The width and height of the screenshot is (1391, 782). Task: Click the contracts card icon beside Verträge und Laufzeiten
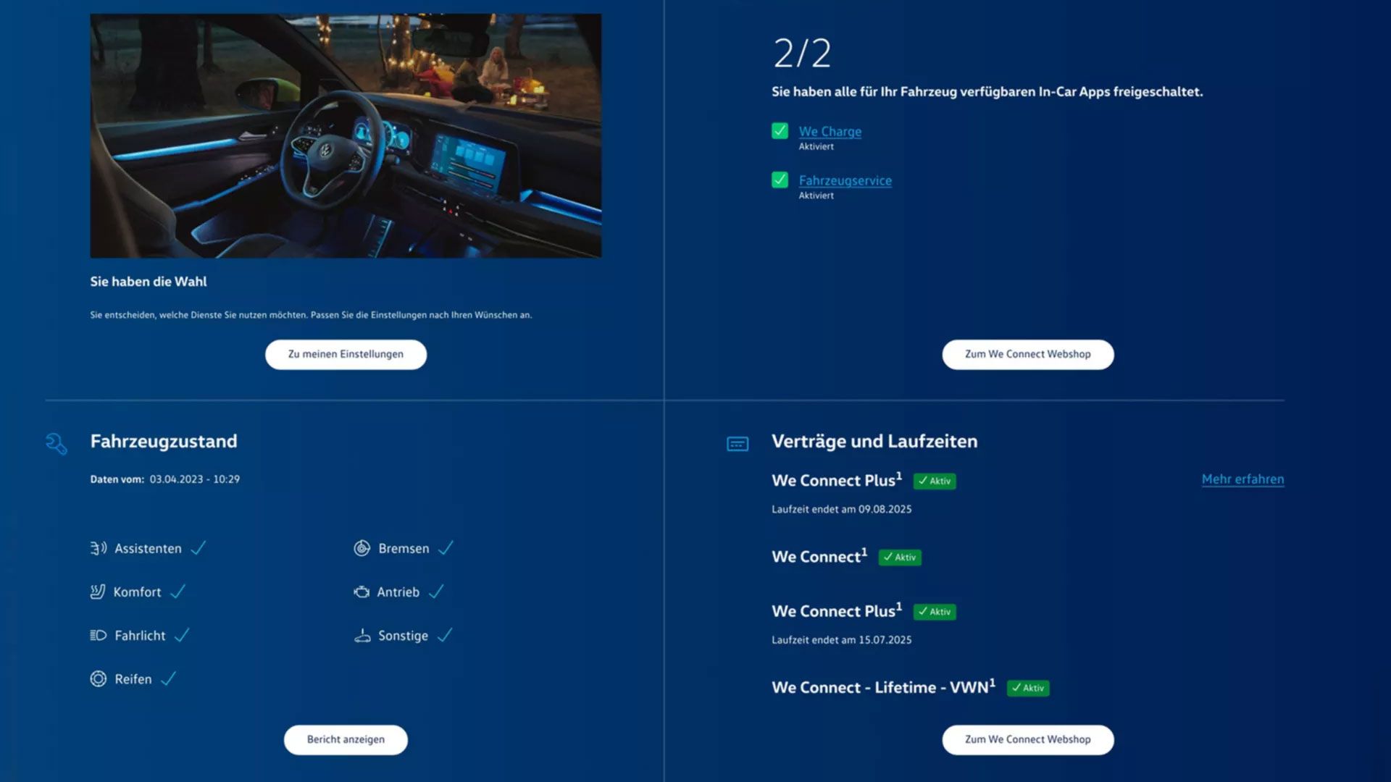[738, 444]
